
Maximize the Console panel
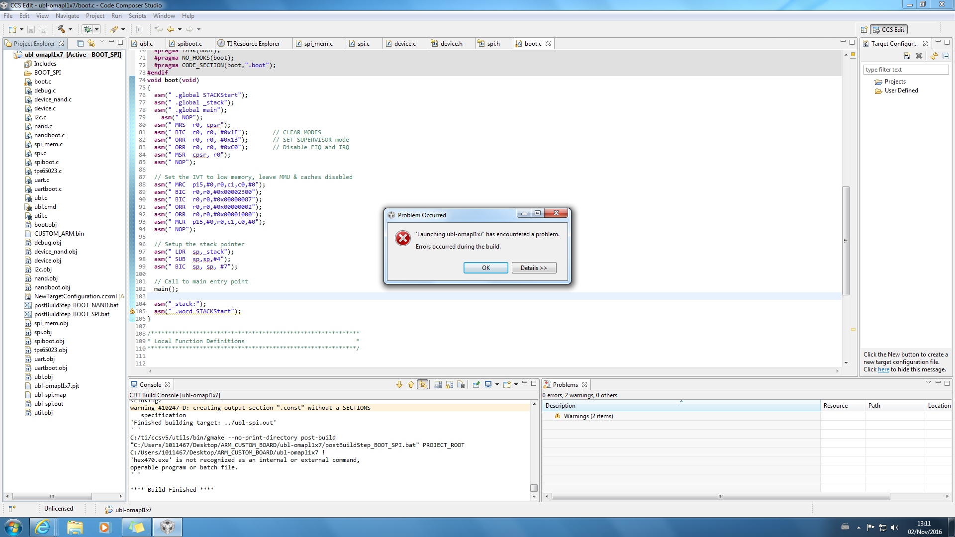pyautogui.click(x=534, y=383)
